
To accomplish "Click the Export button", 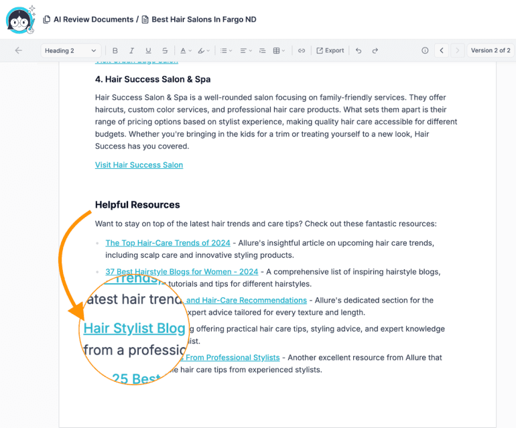I will pyautogui.click(x=330, y=50).
